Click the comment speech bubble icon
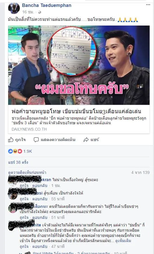 [x=36, y=140]
